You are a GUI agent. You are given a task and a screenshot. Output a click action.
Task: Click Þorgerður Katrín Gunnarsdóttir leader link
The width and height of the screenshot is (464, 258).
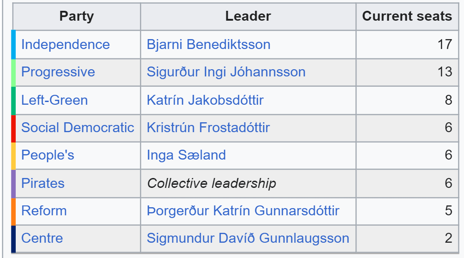[x=243, y=211]
